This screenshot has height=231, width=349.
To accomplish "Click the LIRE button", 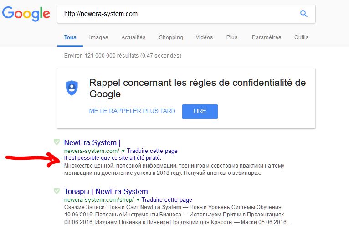I will [200, 111].
